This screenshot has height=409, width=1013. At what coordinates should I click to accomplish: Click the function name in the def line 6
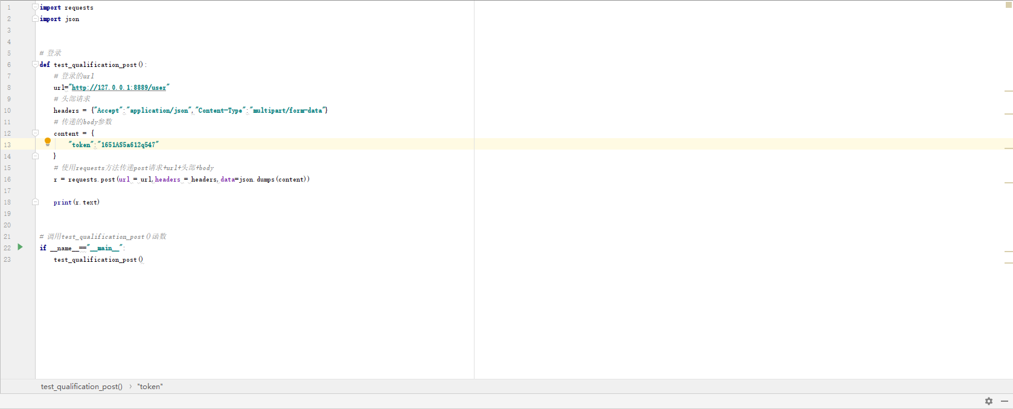coord(95,65)
